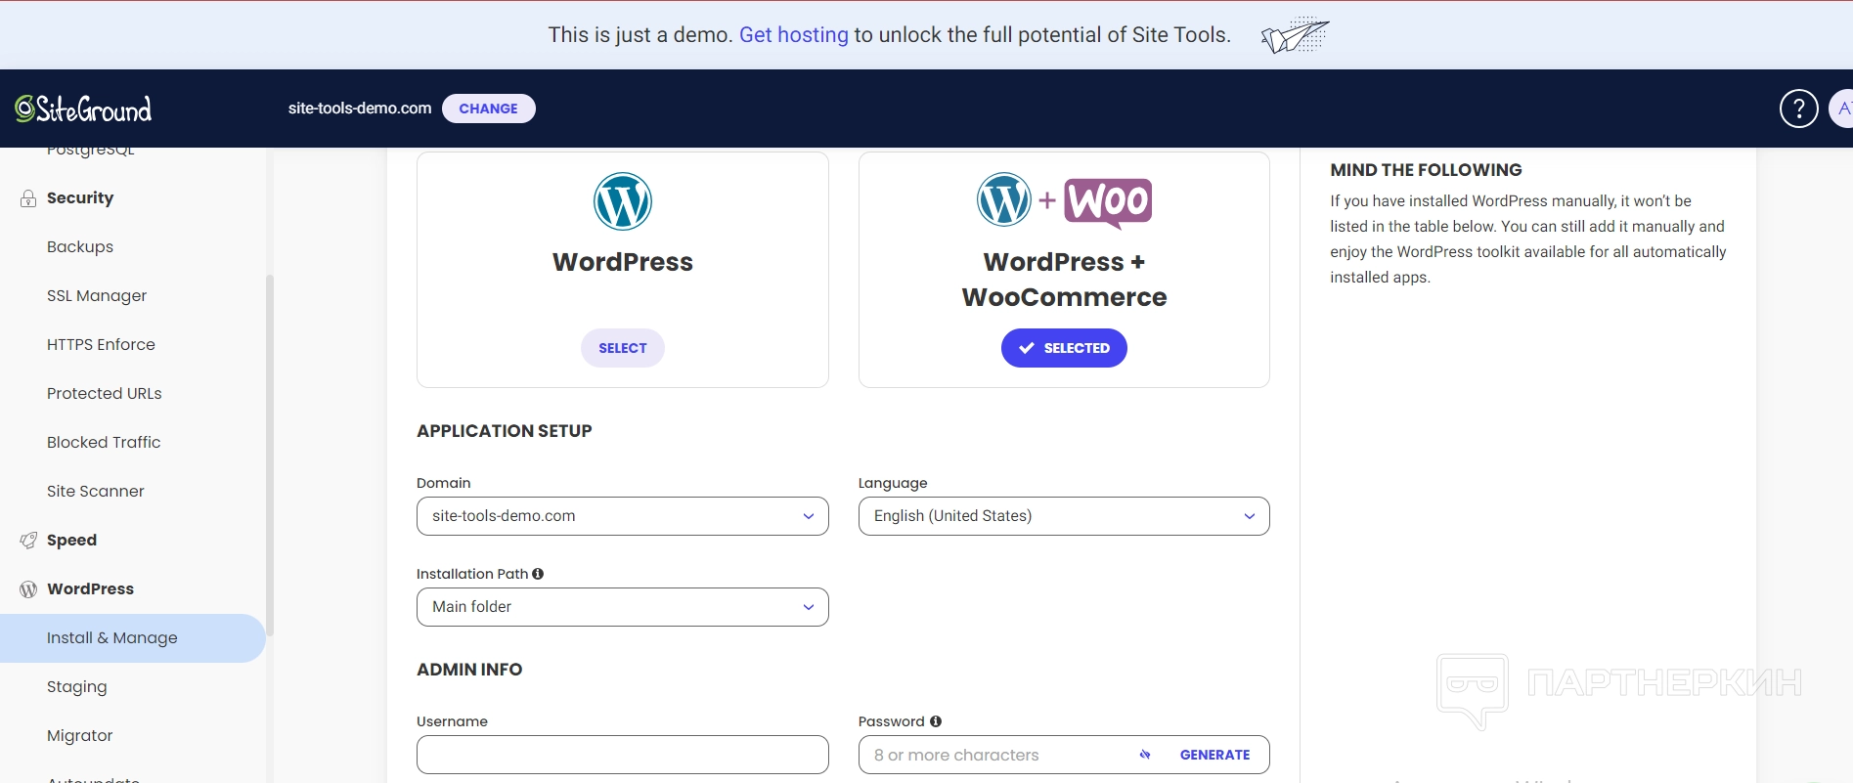1853x783 pixels.
Task: Click the WordPress logo on the WordPress card
Action: (x=623, y=201)
